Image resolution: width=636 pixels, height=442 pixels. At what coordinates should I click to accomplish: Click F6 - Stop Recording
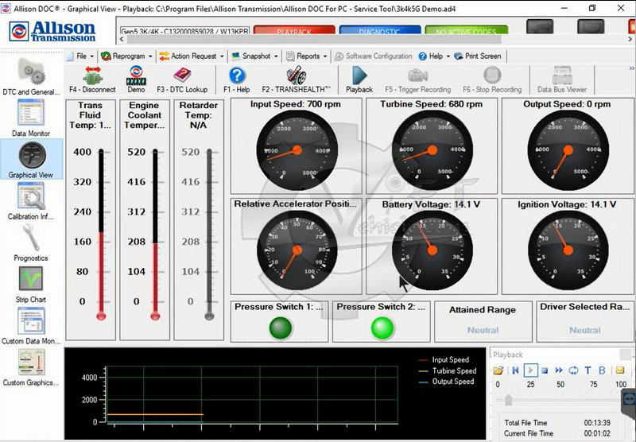(492, 79)
